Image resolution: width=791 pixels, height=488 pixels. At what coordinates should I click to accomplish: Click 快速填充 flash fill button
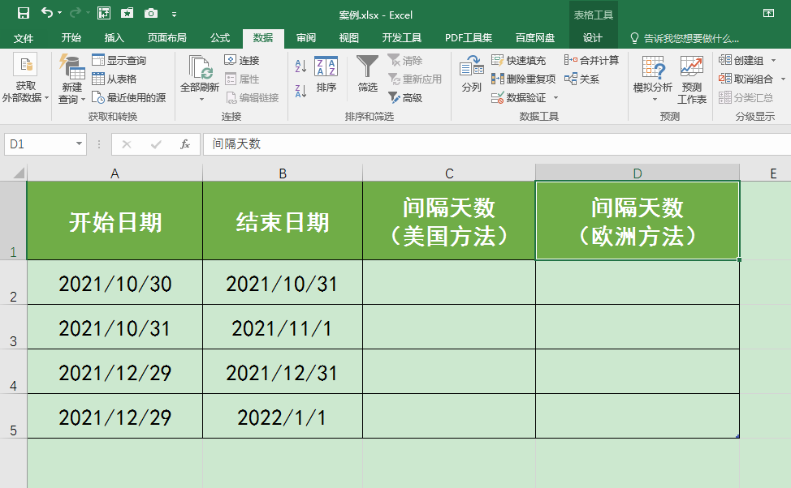(x=519, y=61)
